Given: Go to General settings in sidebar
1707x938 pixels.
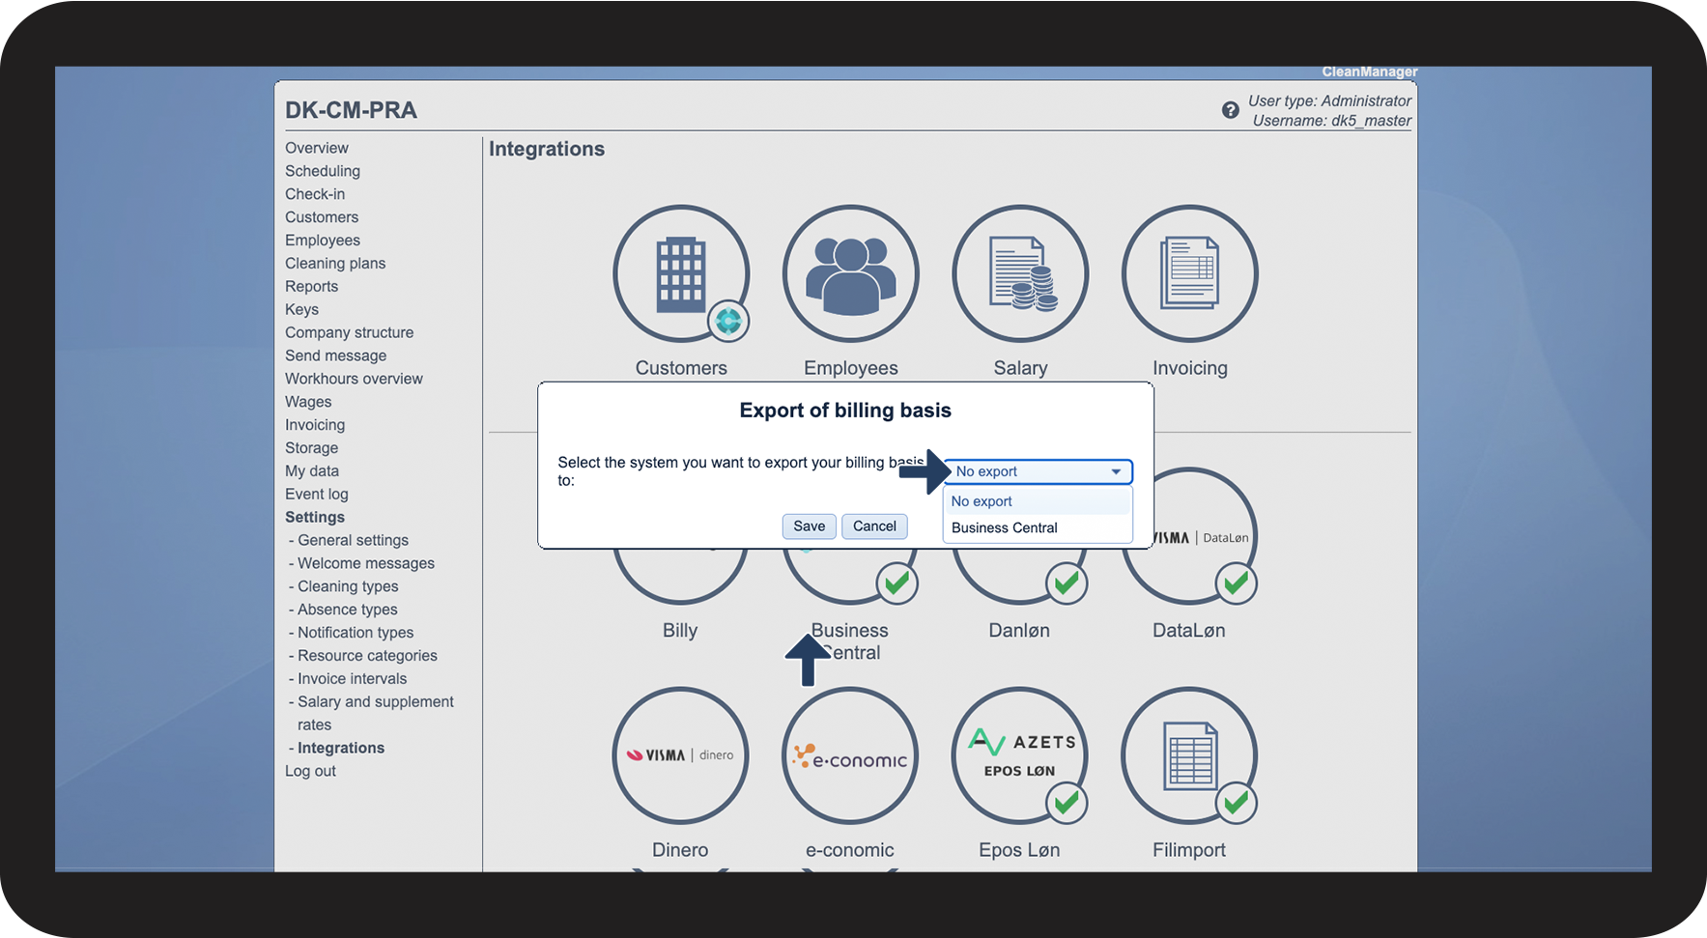Looking at the screenshot, I should coord(353,540).
